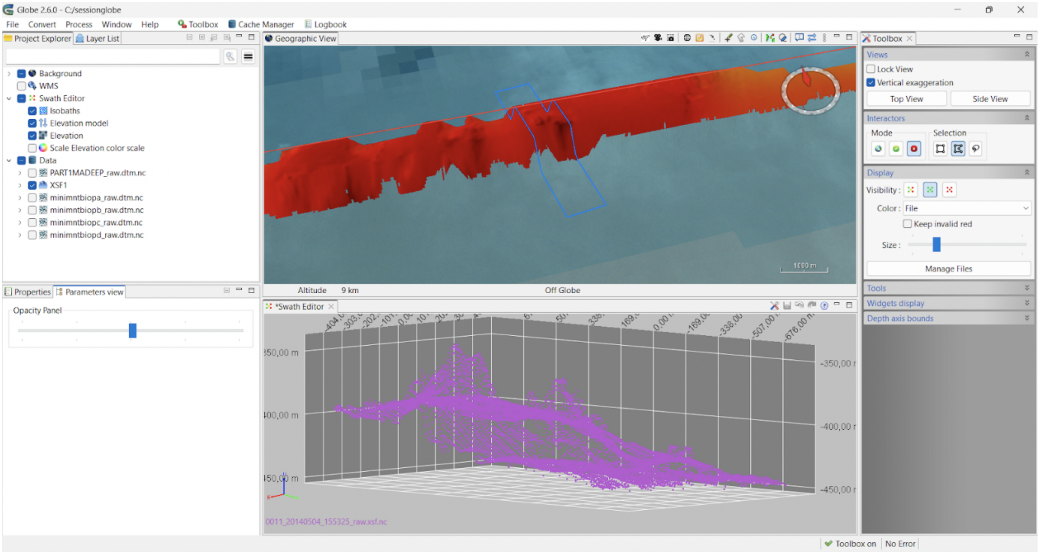Click the search icon in Project Explorer

point(230,57)
